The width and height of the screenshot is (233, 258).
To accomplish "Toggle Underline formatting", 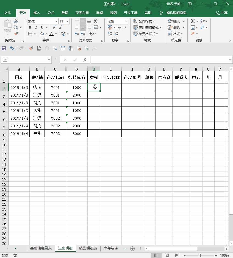I will [x=42, y=27].
